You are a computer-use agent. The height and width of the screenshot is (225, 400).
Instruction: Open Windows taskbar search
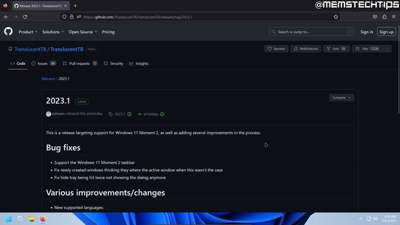tap(20, 219)
